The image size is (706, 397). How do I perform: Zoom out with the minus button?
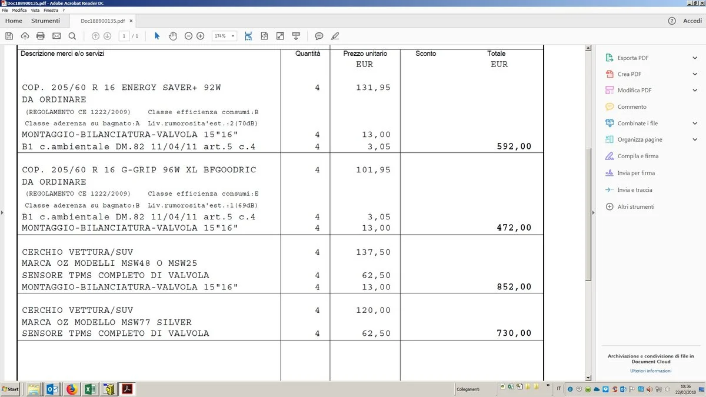pyautogui.click(x=189, y=36)
